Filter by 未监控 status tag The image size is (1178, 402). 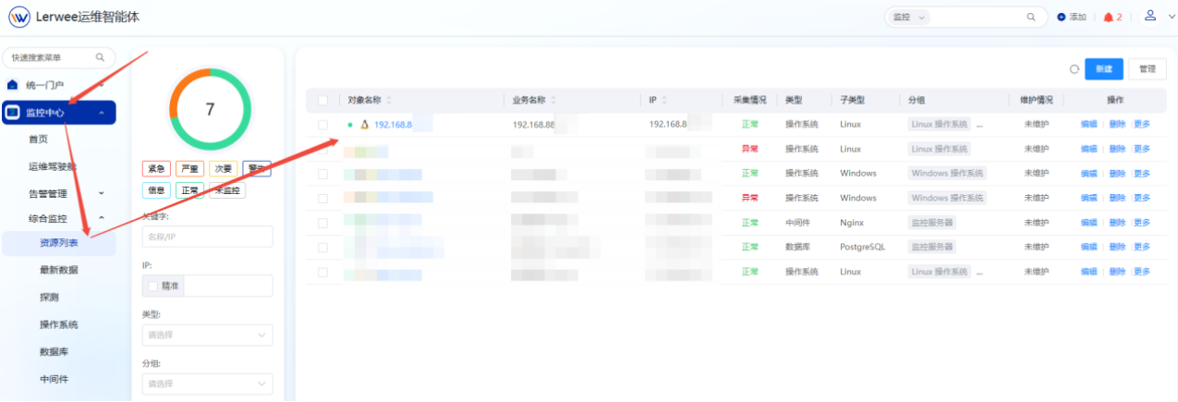[x=226, y=190]
